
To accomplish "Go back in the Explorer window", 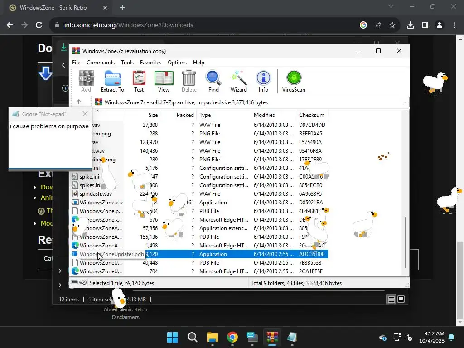I will 64,65.
